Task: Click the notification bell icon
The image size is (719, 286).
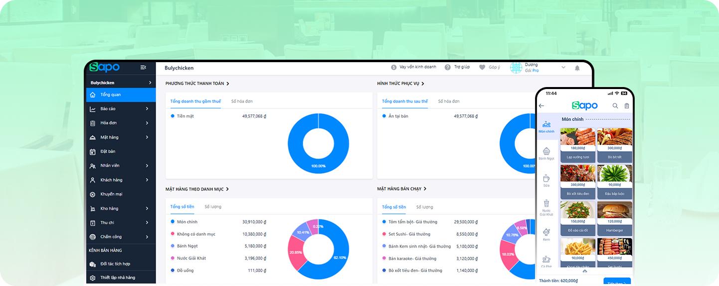Action: coord(577,68)
